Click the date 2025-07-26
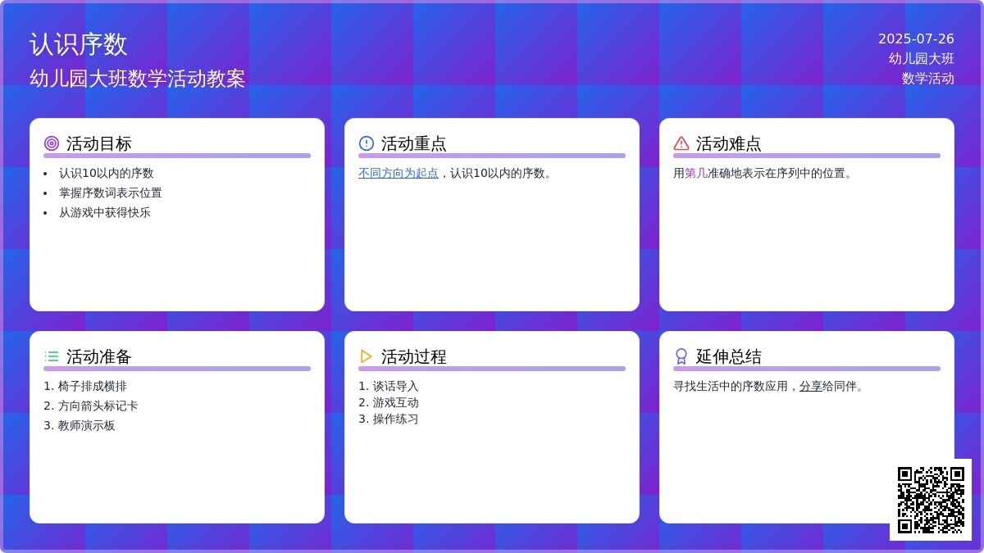984x553 pixels. point(916,39)
